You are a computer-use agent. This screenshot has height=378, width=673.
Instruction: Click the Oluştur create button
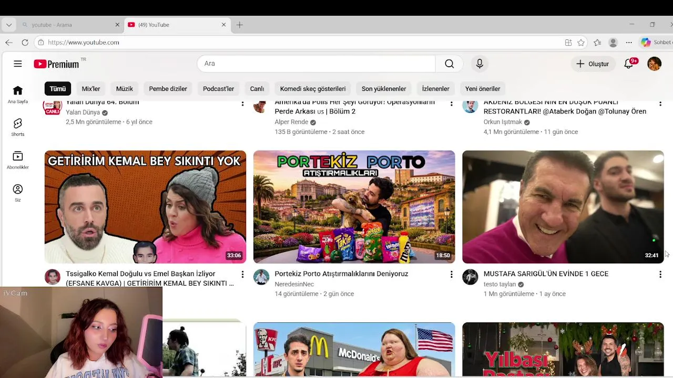tap(593, 64)
